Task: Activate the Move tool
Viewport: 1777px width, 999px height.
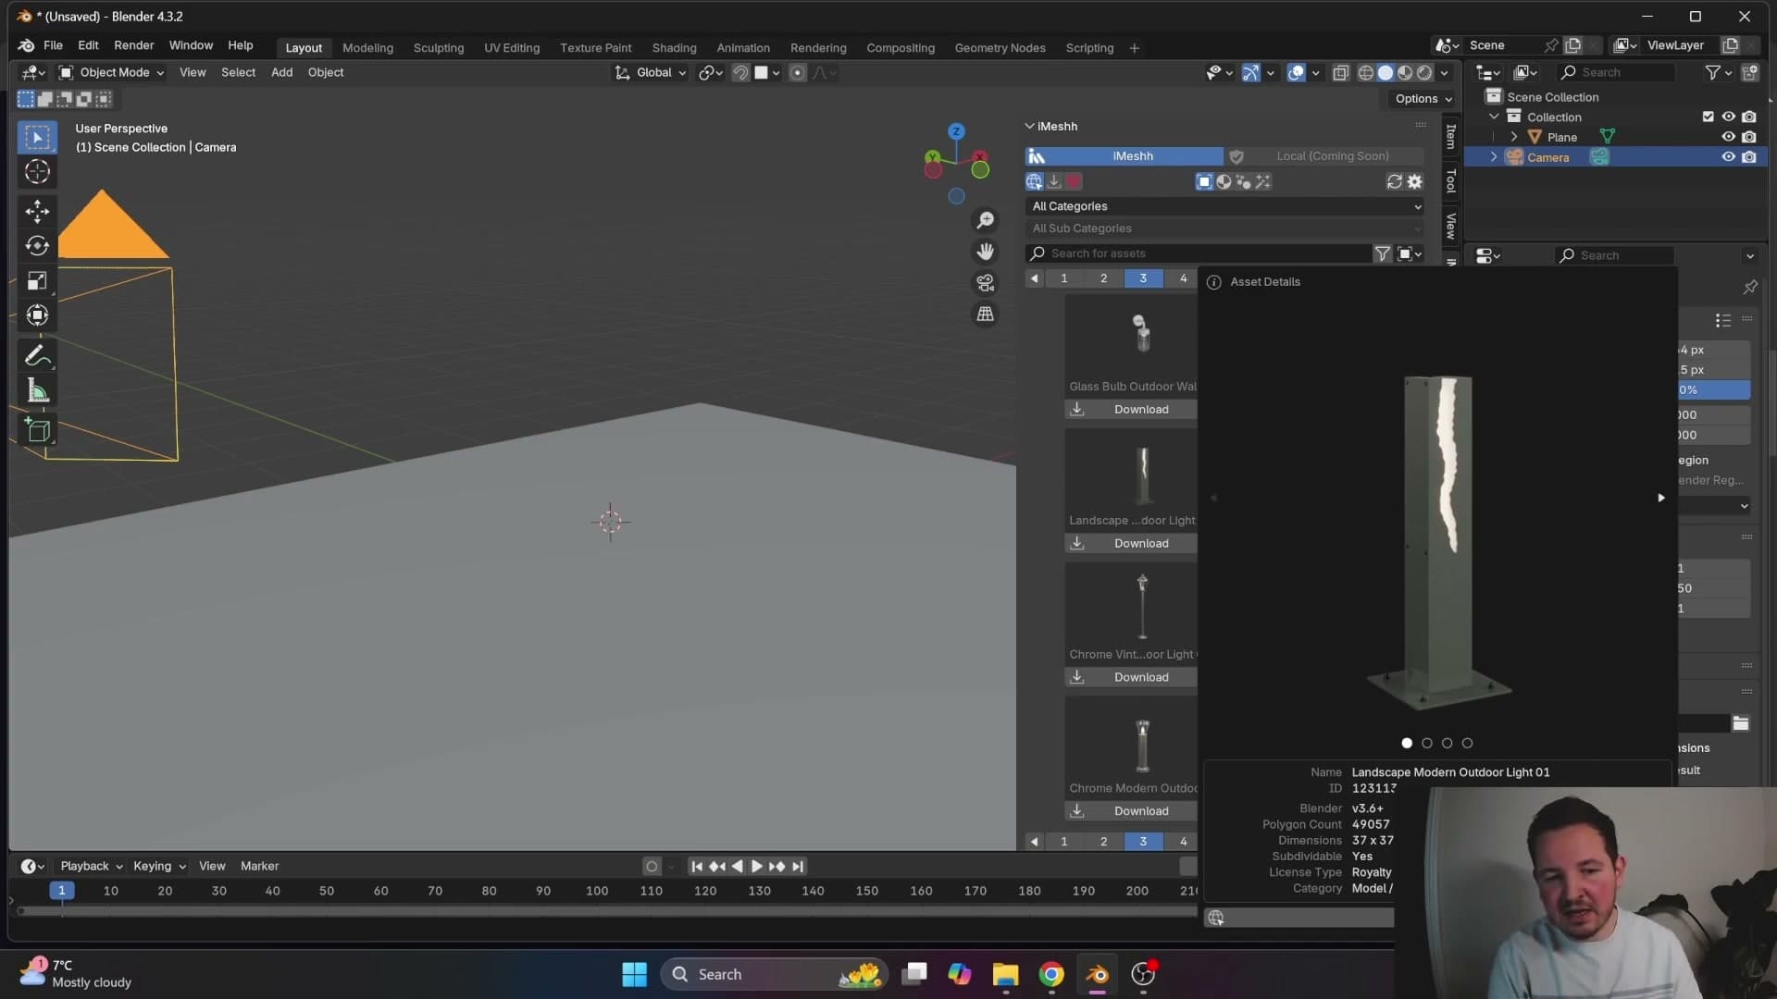Action: point(37,211)
